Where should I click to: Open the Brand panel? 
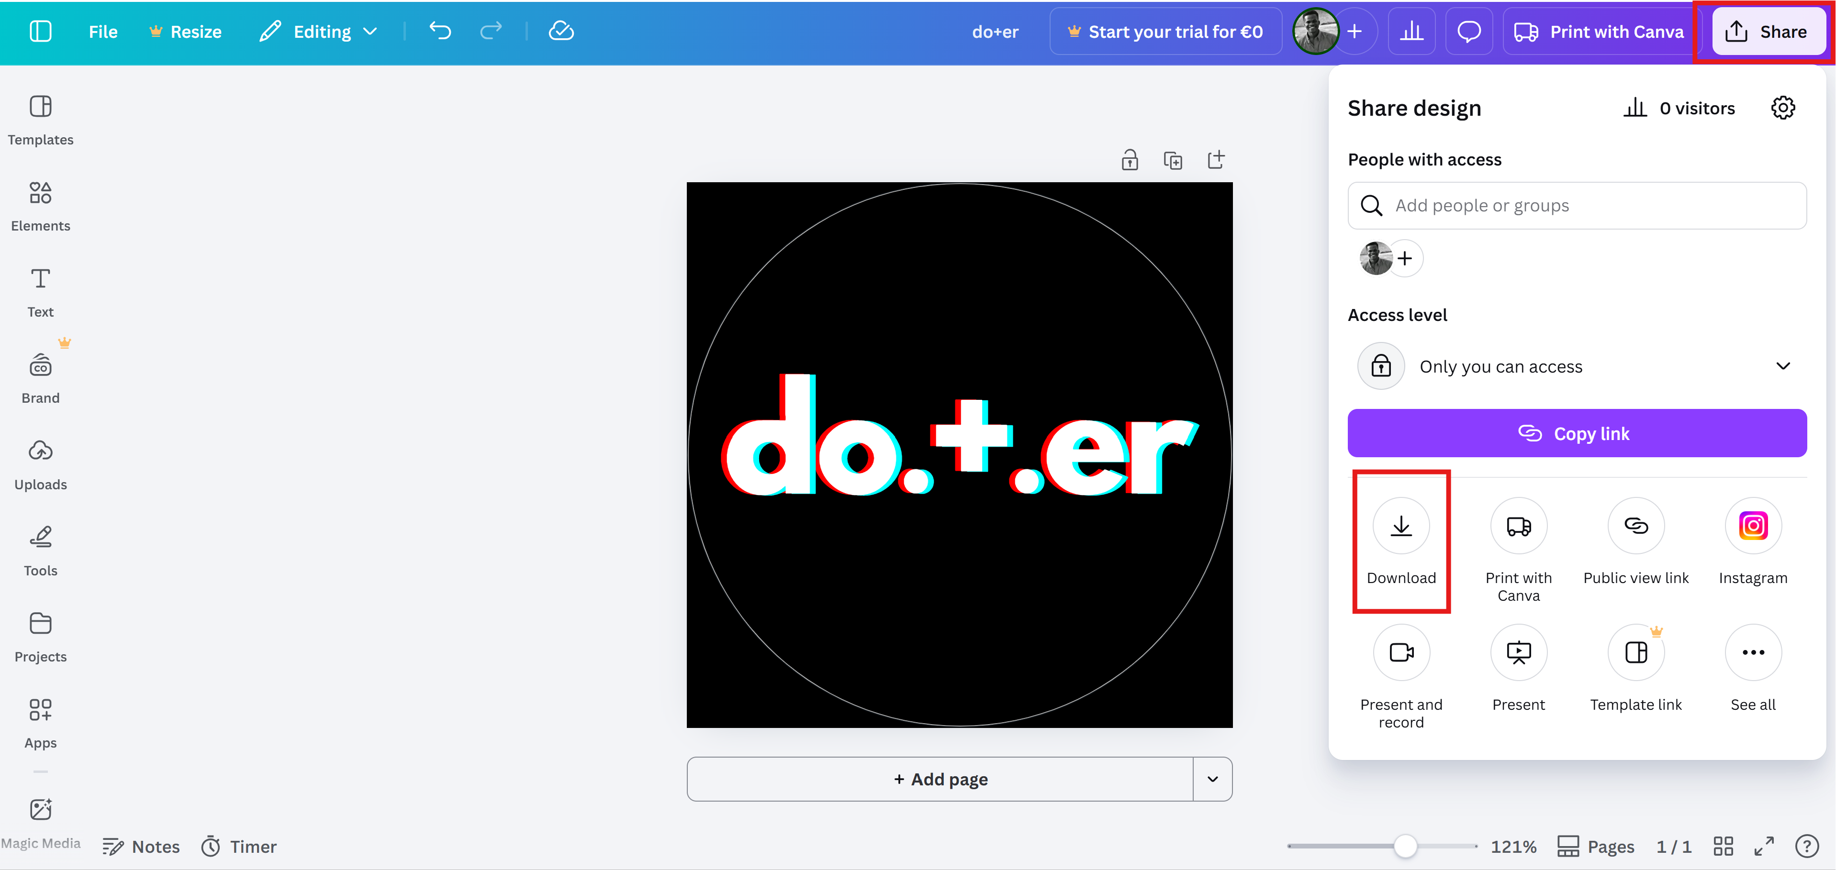(40, 377)
